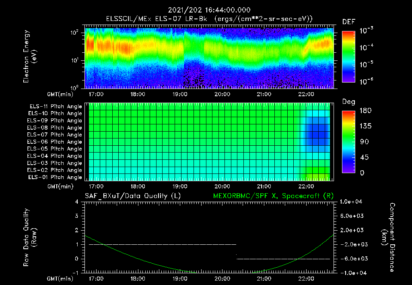Click the green MEXORBMC/SPF X, Spacecraft (R) title
The width and height of the screenshot is (412, 285).
(x=273, y=196)
